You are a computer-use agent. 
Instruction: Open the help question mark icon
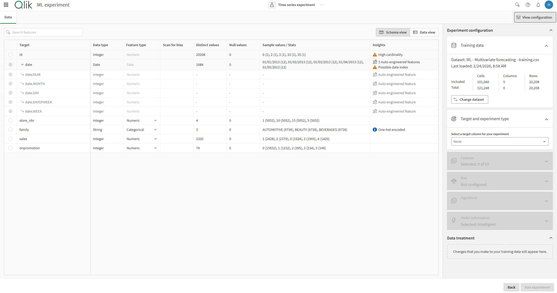pos(528,5)
